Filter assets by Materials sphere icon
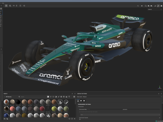 pyautogui.click(x=48, y=97)
